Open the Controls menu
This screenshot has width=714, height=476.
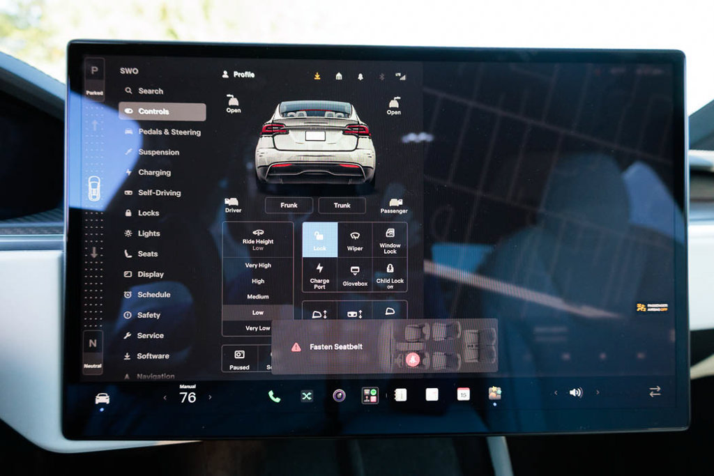tap(162, 112)
